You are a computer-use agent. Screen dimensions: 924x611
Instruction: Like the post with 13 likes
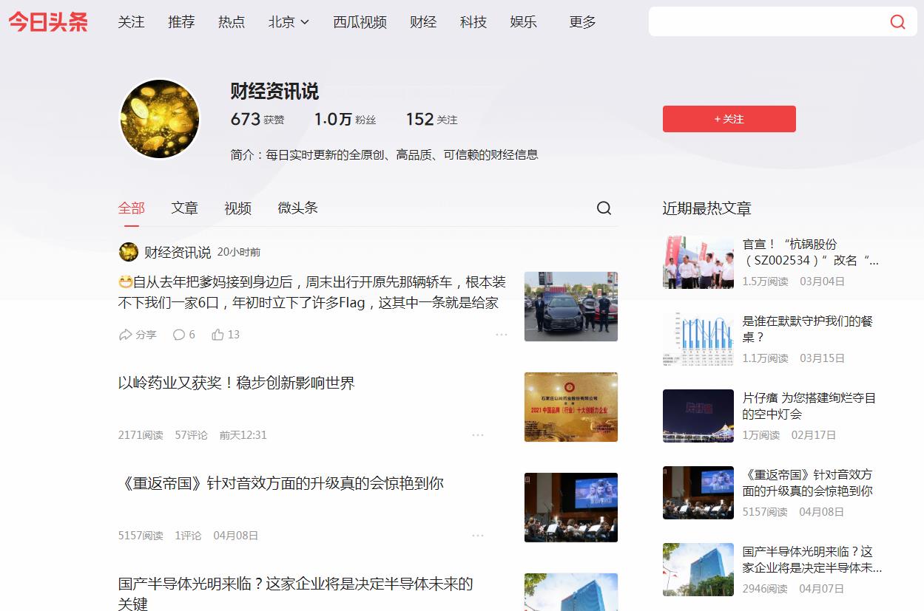(x=226, y=335)
